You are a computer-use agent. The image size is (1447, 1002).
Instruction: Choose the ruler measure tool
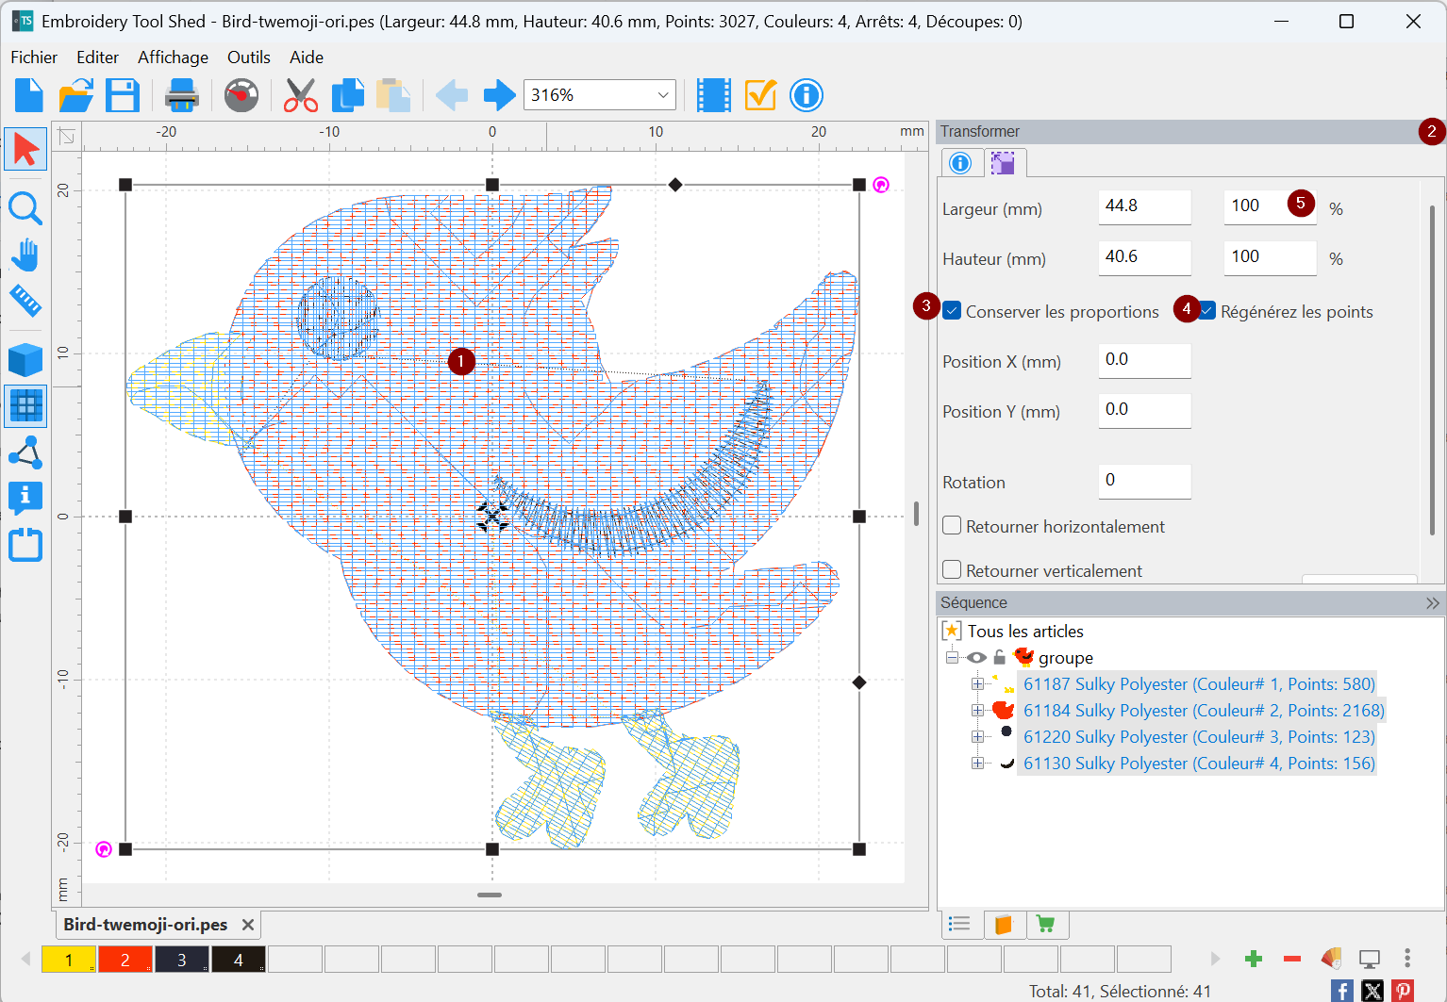[25, 301]
